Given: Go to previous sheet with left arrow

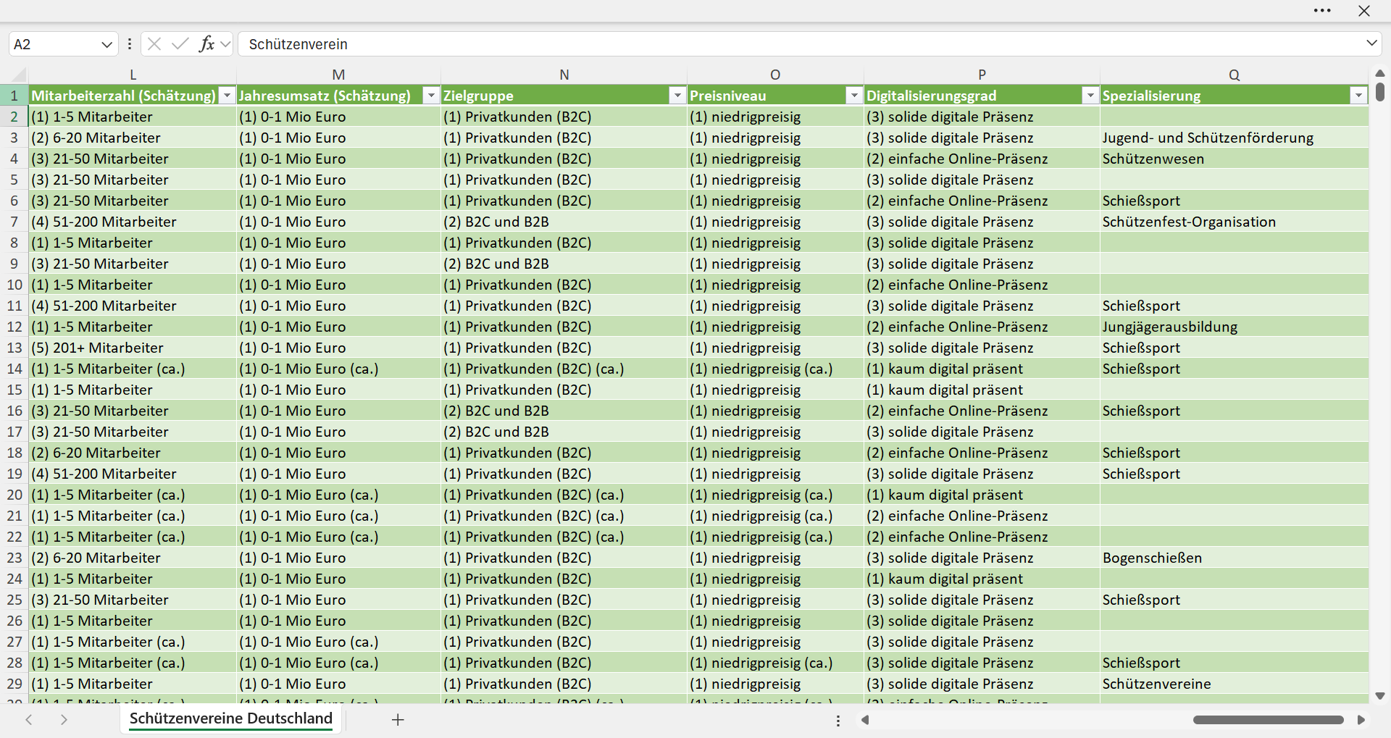Looking at the screenshot, I should tap(29, 719).
